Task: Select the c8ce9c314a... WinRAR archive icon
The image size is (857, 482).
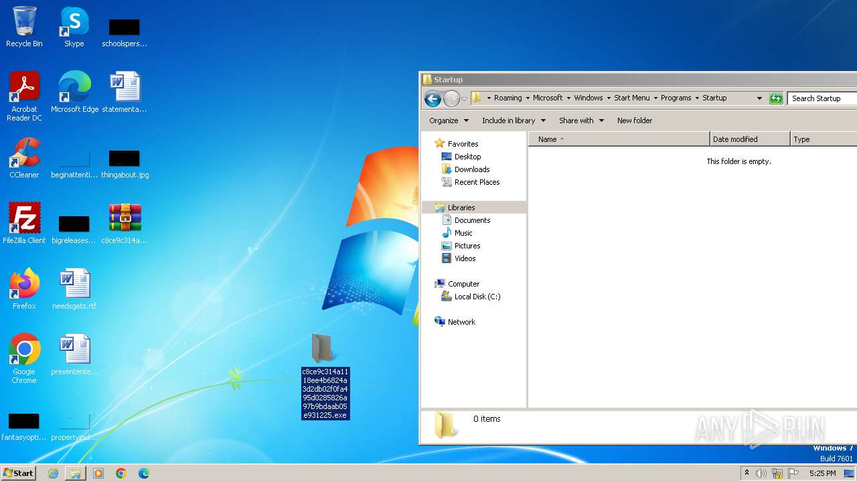Action: pos(125,224)
